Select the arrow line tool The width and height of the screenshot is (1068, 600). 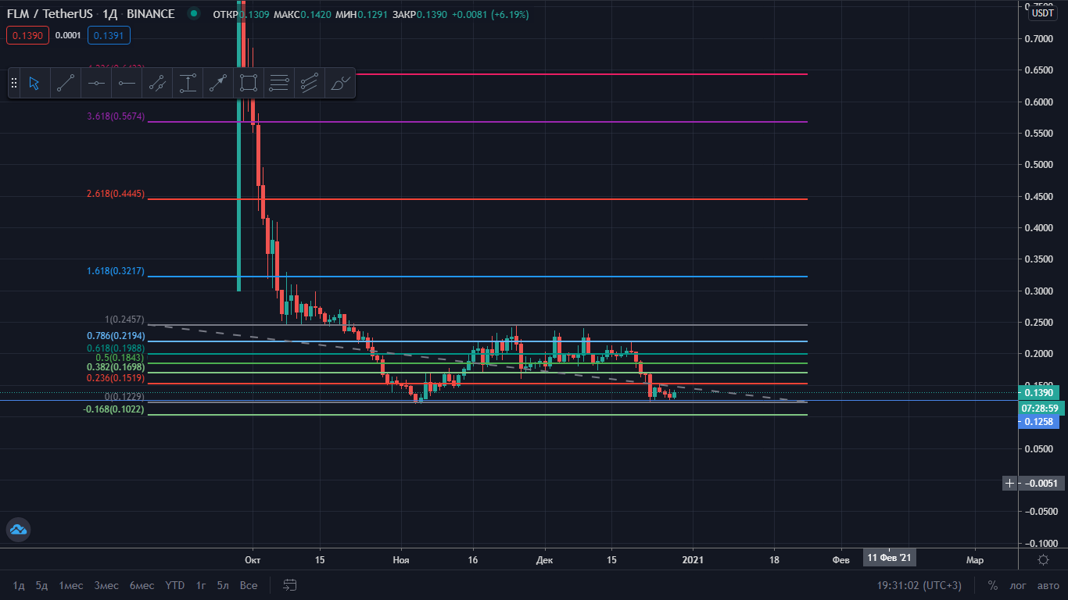point(218,83)
